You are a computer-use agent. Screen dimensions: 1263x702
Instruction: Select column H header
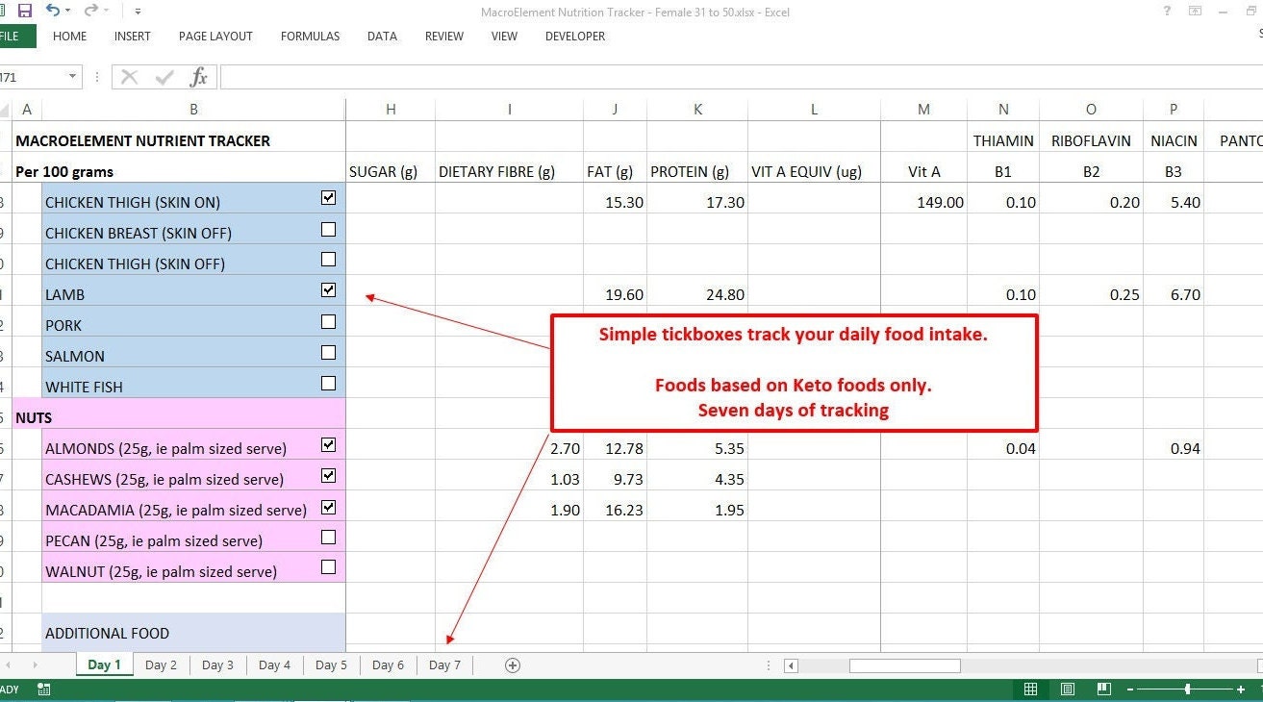(x=391, y=110)
